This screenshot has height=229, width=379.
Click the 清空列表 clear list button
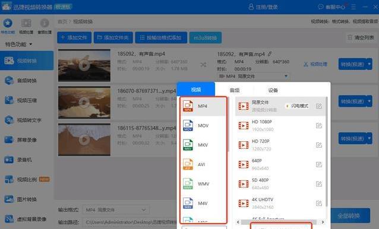tap(361, 37)
